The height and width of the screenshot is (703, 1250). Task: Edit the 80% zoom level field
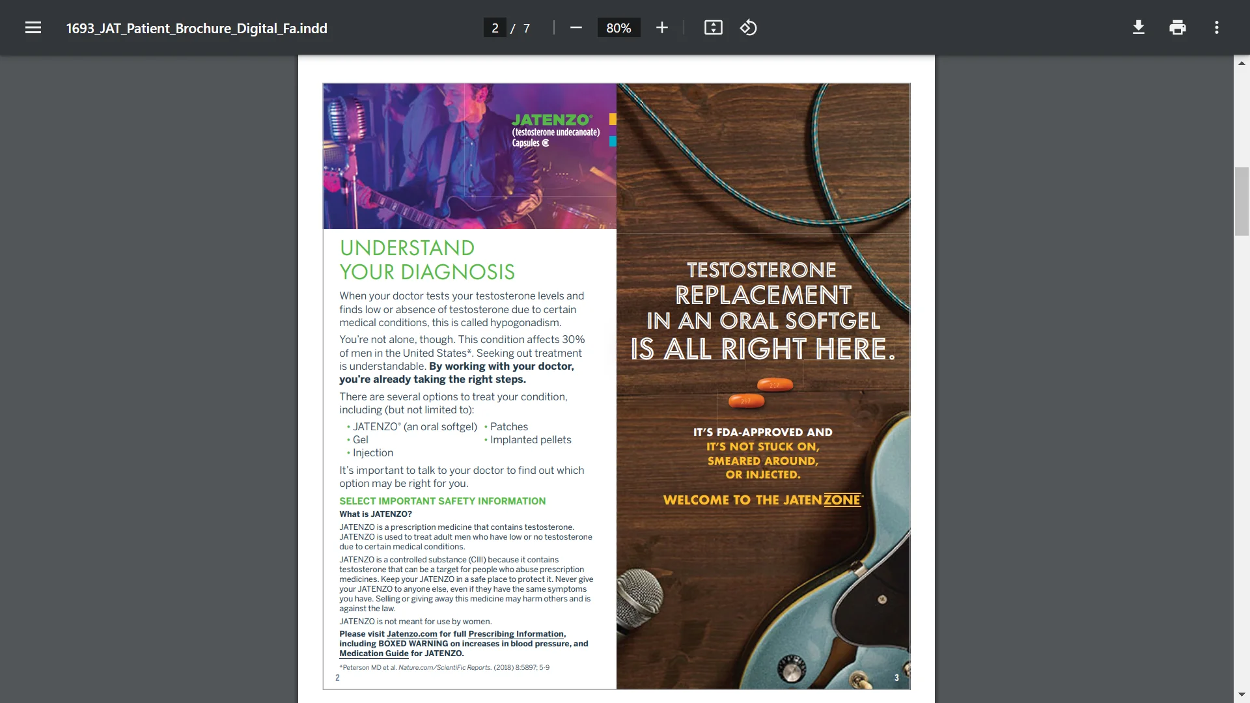click(618, 28)
